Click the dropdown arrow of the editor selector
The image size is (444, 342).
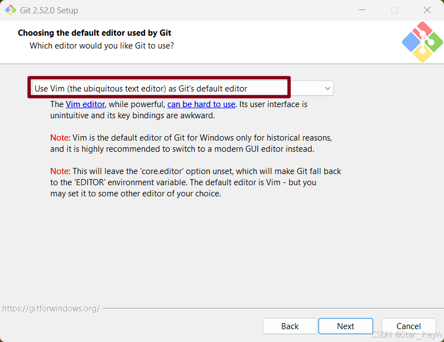(327, 88)
